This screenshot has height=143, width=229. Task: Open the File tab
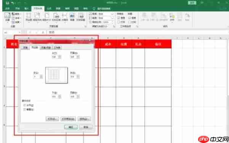(7, 9)
